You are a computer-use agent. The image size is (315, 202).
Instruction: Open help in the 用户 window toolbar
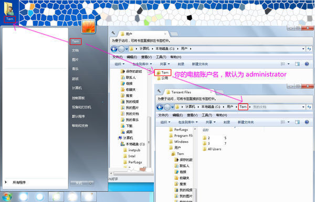click(x=307, y=64)
